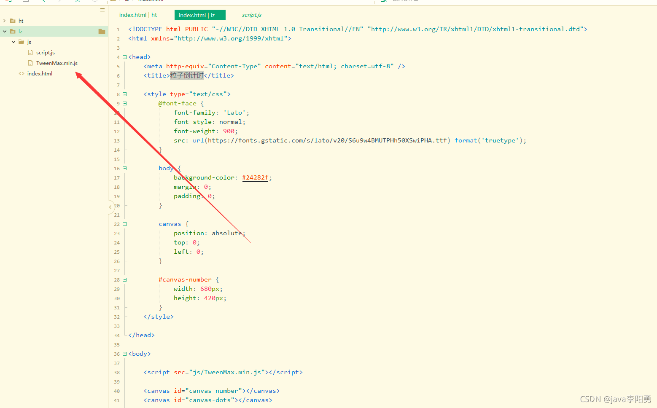The width and height of the screenshot is (657, 408).
Task: Click the js/TweenMax.min.js script path
Action: (x=227, y=372)
